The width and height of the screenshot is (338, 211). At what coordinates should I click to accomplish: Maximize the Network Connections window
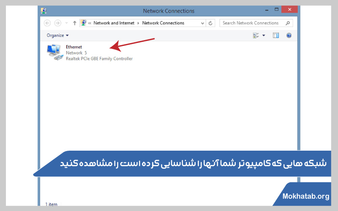277,9
